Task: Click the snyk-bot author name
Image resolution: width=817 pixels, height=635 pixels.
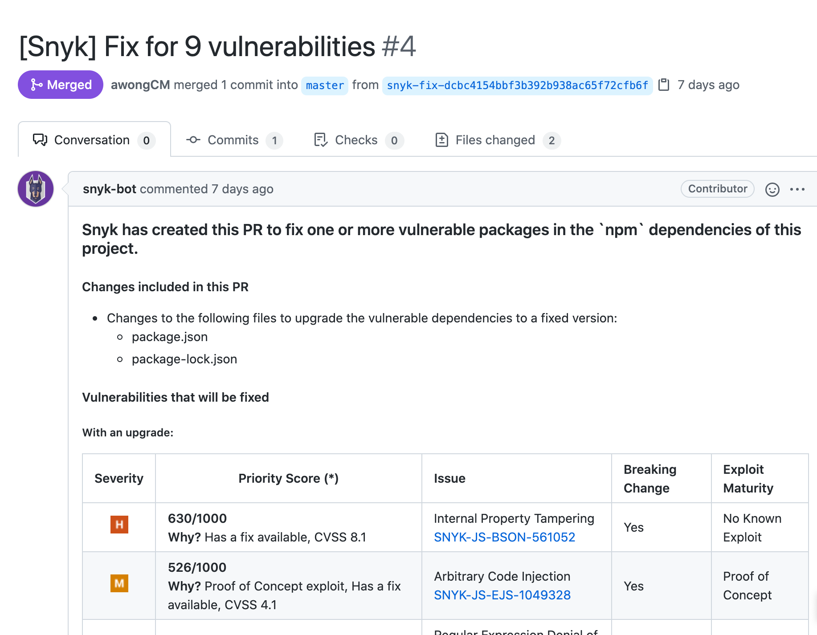Action: 110,189
